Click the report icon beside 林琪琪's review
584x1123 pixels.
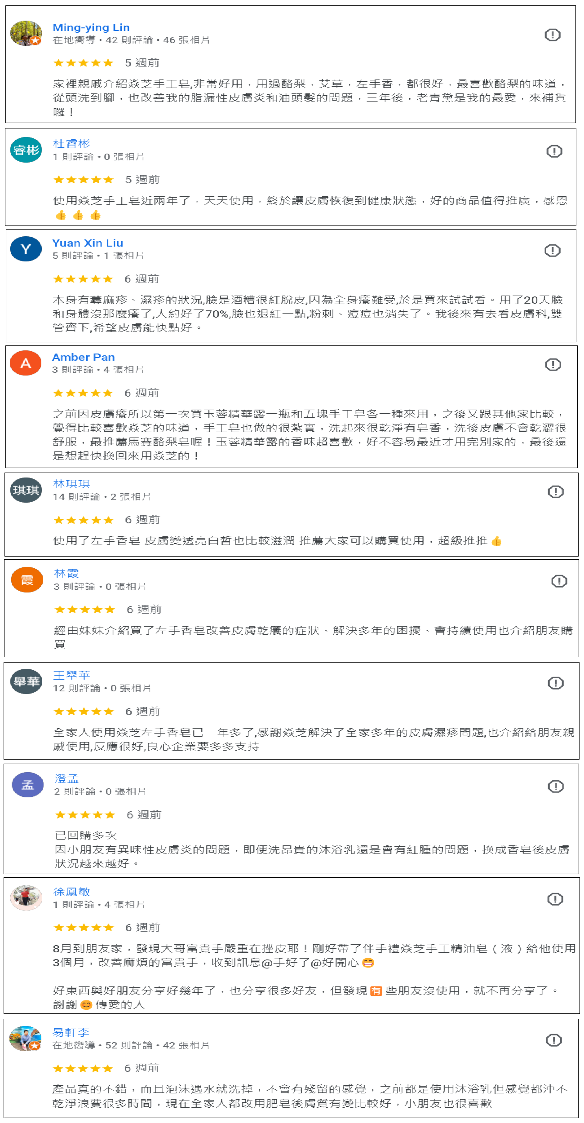[555, 492]
